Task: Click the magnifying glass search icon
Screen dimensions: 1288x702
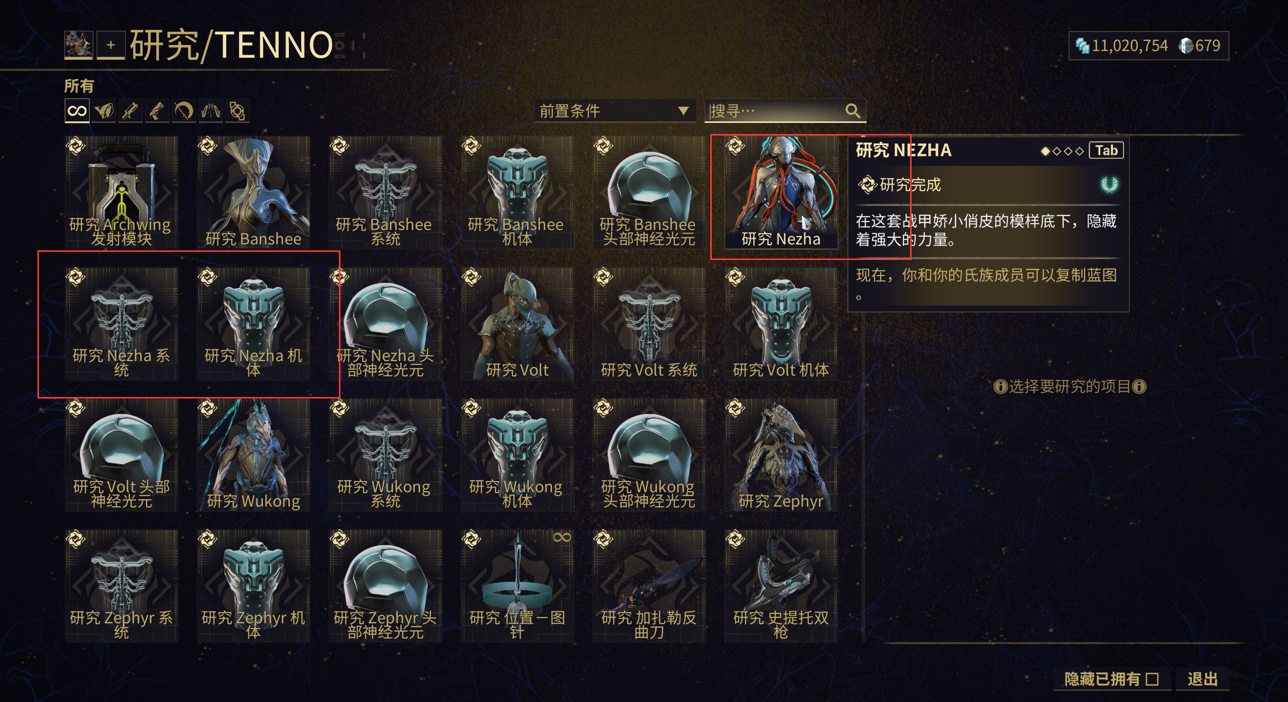Action: pyautogui.click(x=852, y=111)
